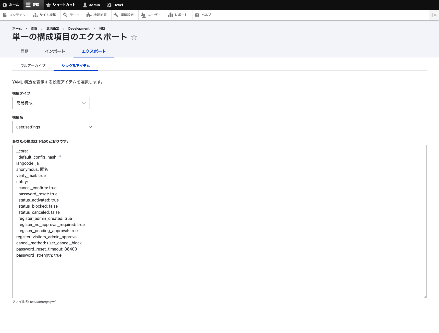Expand the 構成名 user.settings dropdown
Screen dimensions: 439x333
[54, 127]
